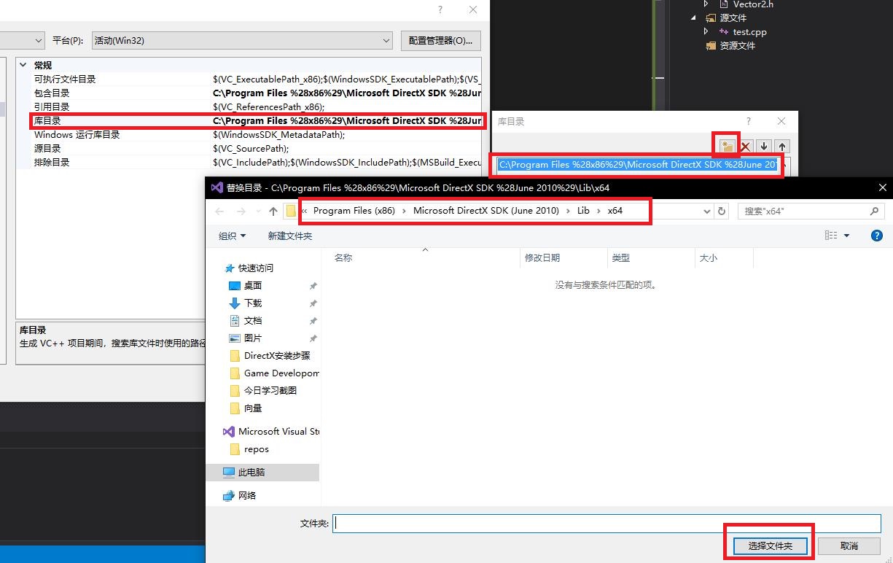Go back in the folder browser dialog

point(220,211)
